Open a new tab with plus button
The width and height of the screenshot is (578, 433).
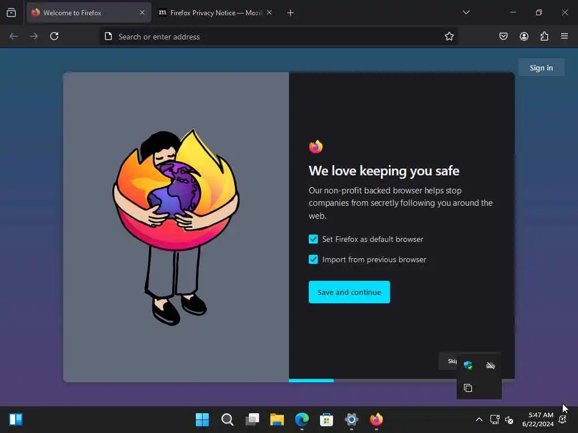click(290, 13)
